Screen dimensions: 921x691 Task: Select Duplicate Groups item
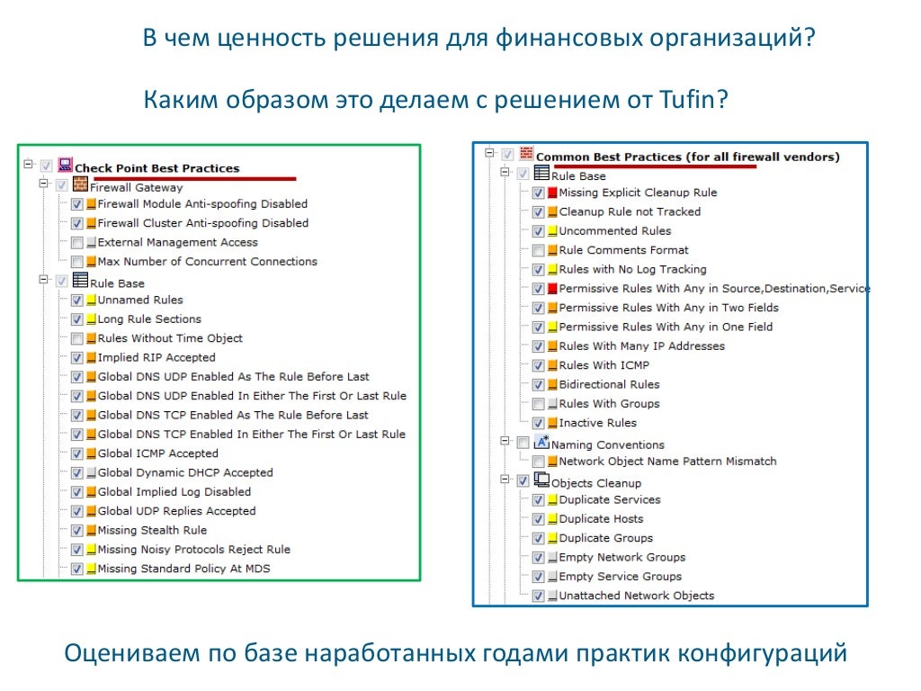pyautogui.click(x=606, y=538)
